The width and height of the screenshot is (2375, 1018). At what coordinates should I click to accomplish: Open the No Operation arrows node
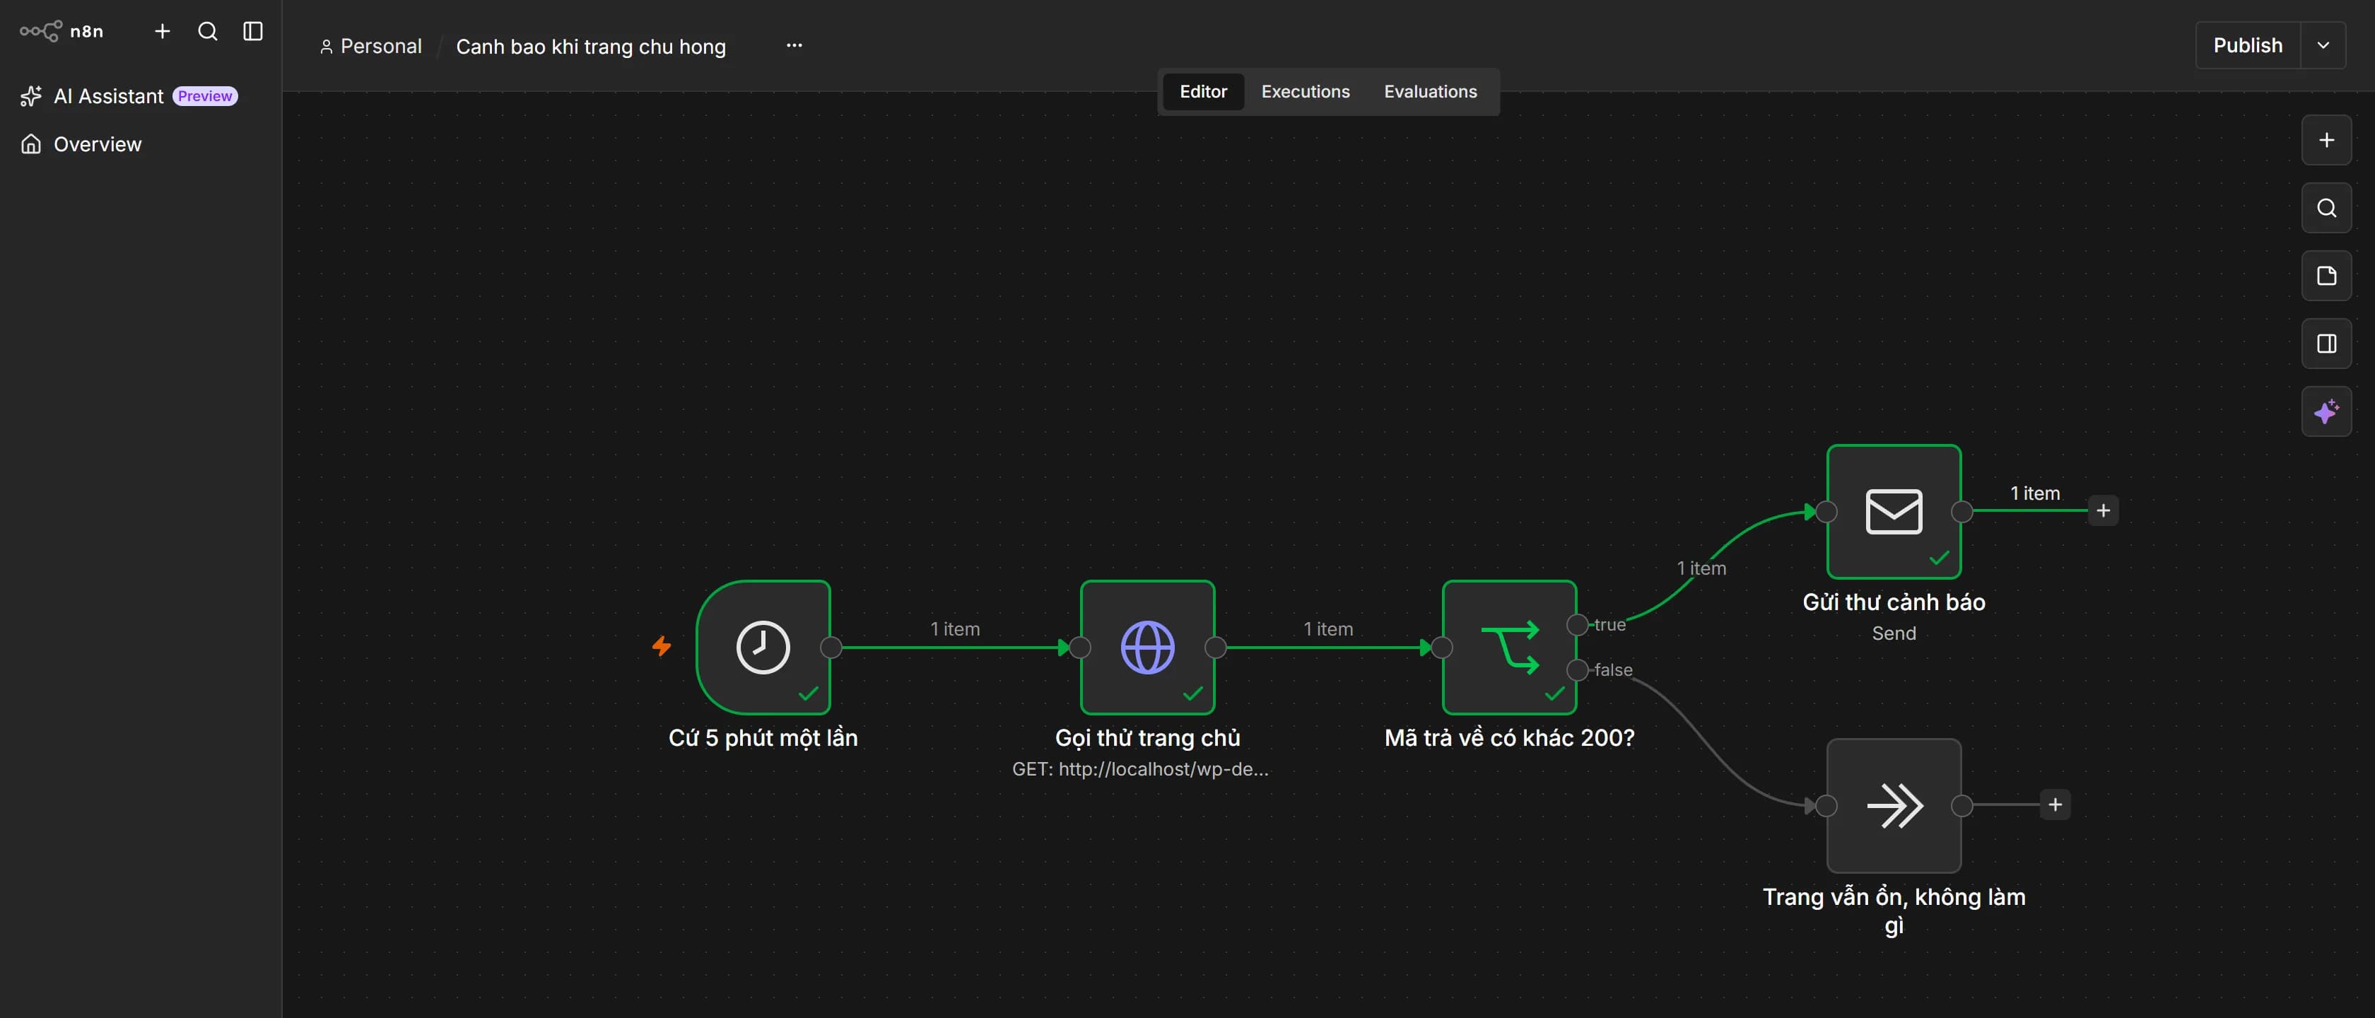(1894, 805)
